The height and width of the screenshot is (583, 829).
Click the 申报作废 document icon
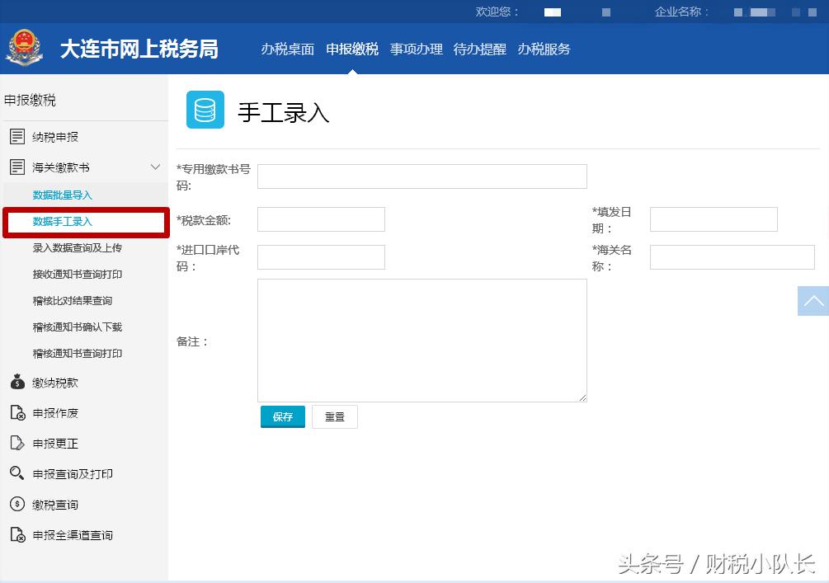coord(17,412)
